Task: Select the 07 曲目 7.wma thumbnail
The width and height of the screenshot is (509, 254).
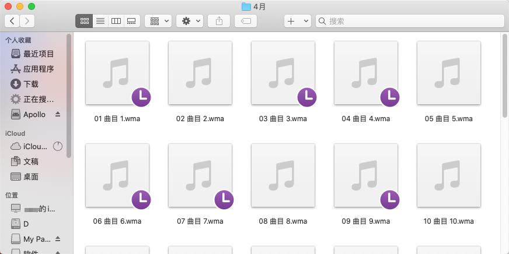Action: click(x=200, y=175)
